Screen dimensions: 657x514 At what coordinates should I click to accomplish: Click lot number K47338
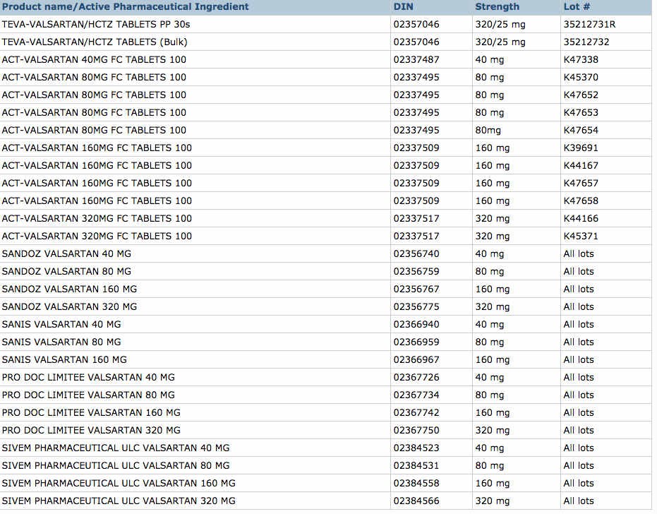pos(581,59)
